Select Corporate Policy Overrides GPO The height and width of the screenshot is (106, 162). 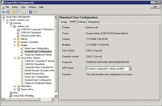[39, 67]
